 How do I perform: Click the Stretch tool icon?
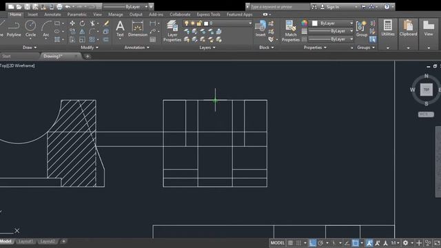pos(72,40)
